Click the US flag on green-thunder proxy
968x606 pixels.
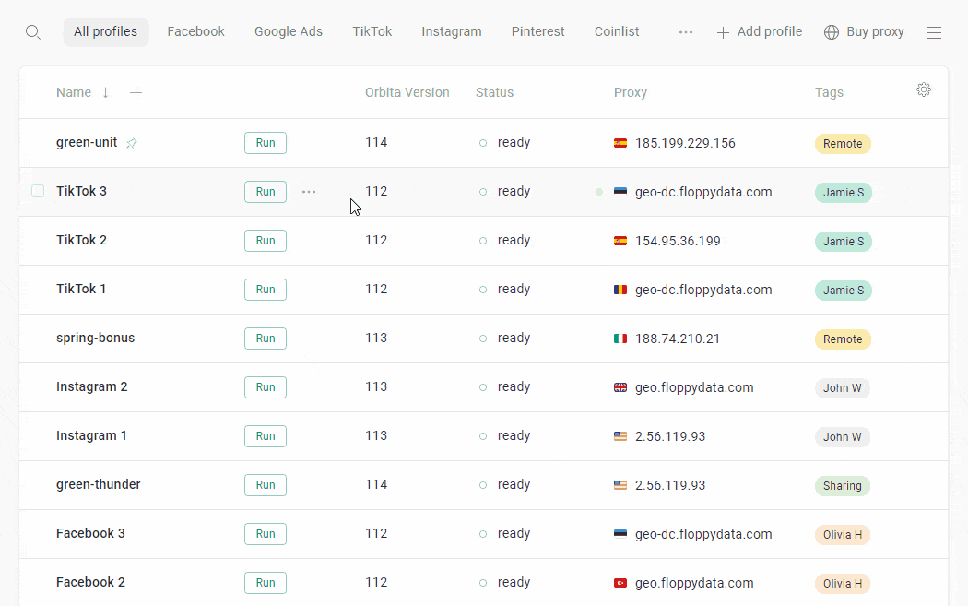click(620, 485)
